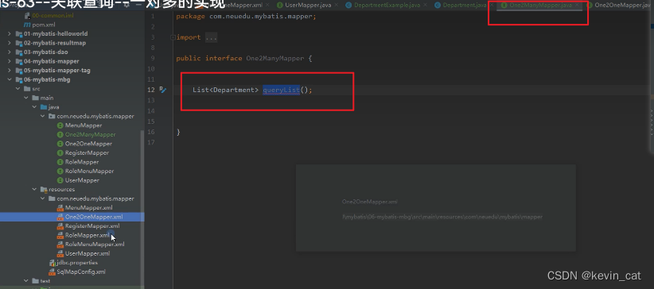Select RoleMenuMapper.xml in the tree
The height and width of the screenshot is (289, 654).
point(95,245)
